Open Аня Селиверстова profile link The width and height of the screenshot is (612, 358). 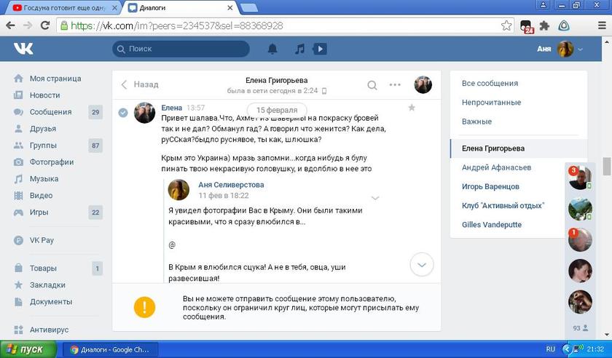[231, 185]
